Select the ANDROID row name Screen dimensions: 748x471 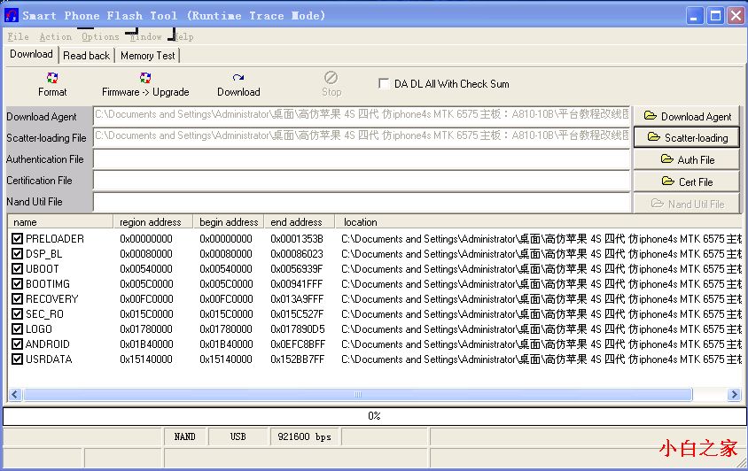point(48,344)
